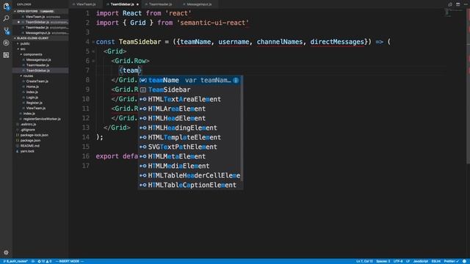Open README.md file

pyautogui.click(x=40, y=146)
